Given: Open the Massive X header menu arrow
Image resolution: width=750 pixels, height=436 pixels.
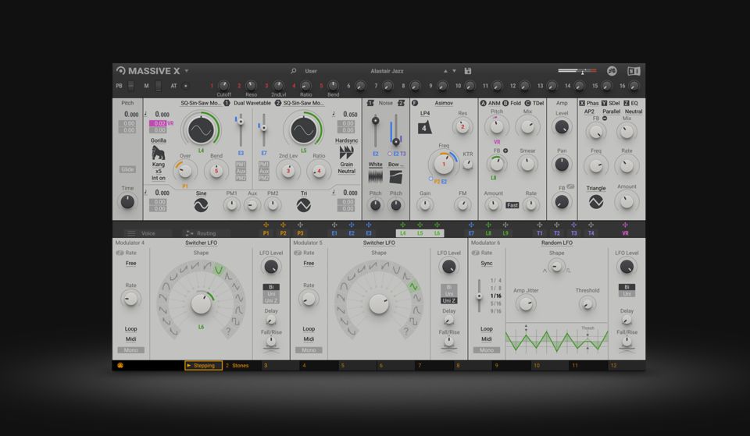Looking at the screenshot, I should [x=187, y=71].
